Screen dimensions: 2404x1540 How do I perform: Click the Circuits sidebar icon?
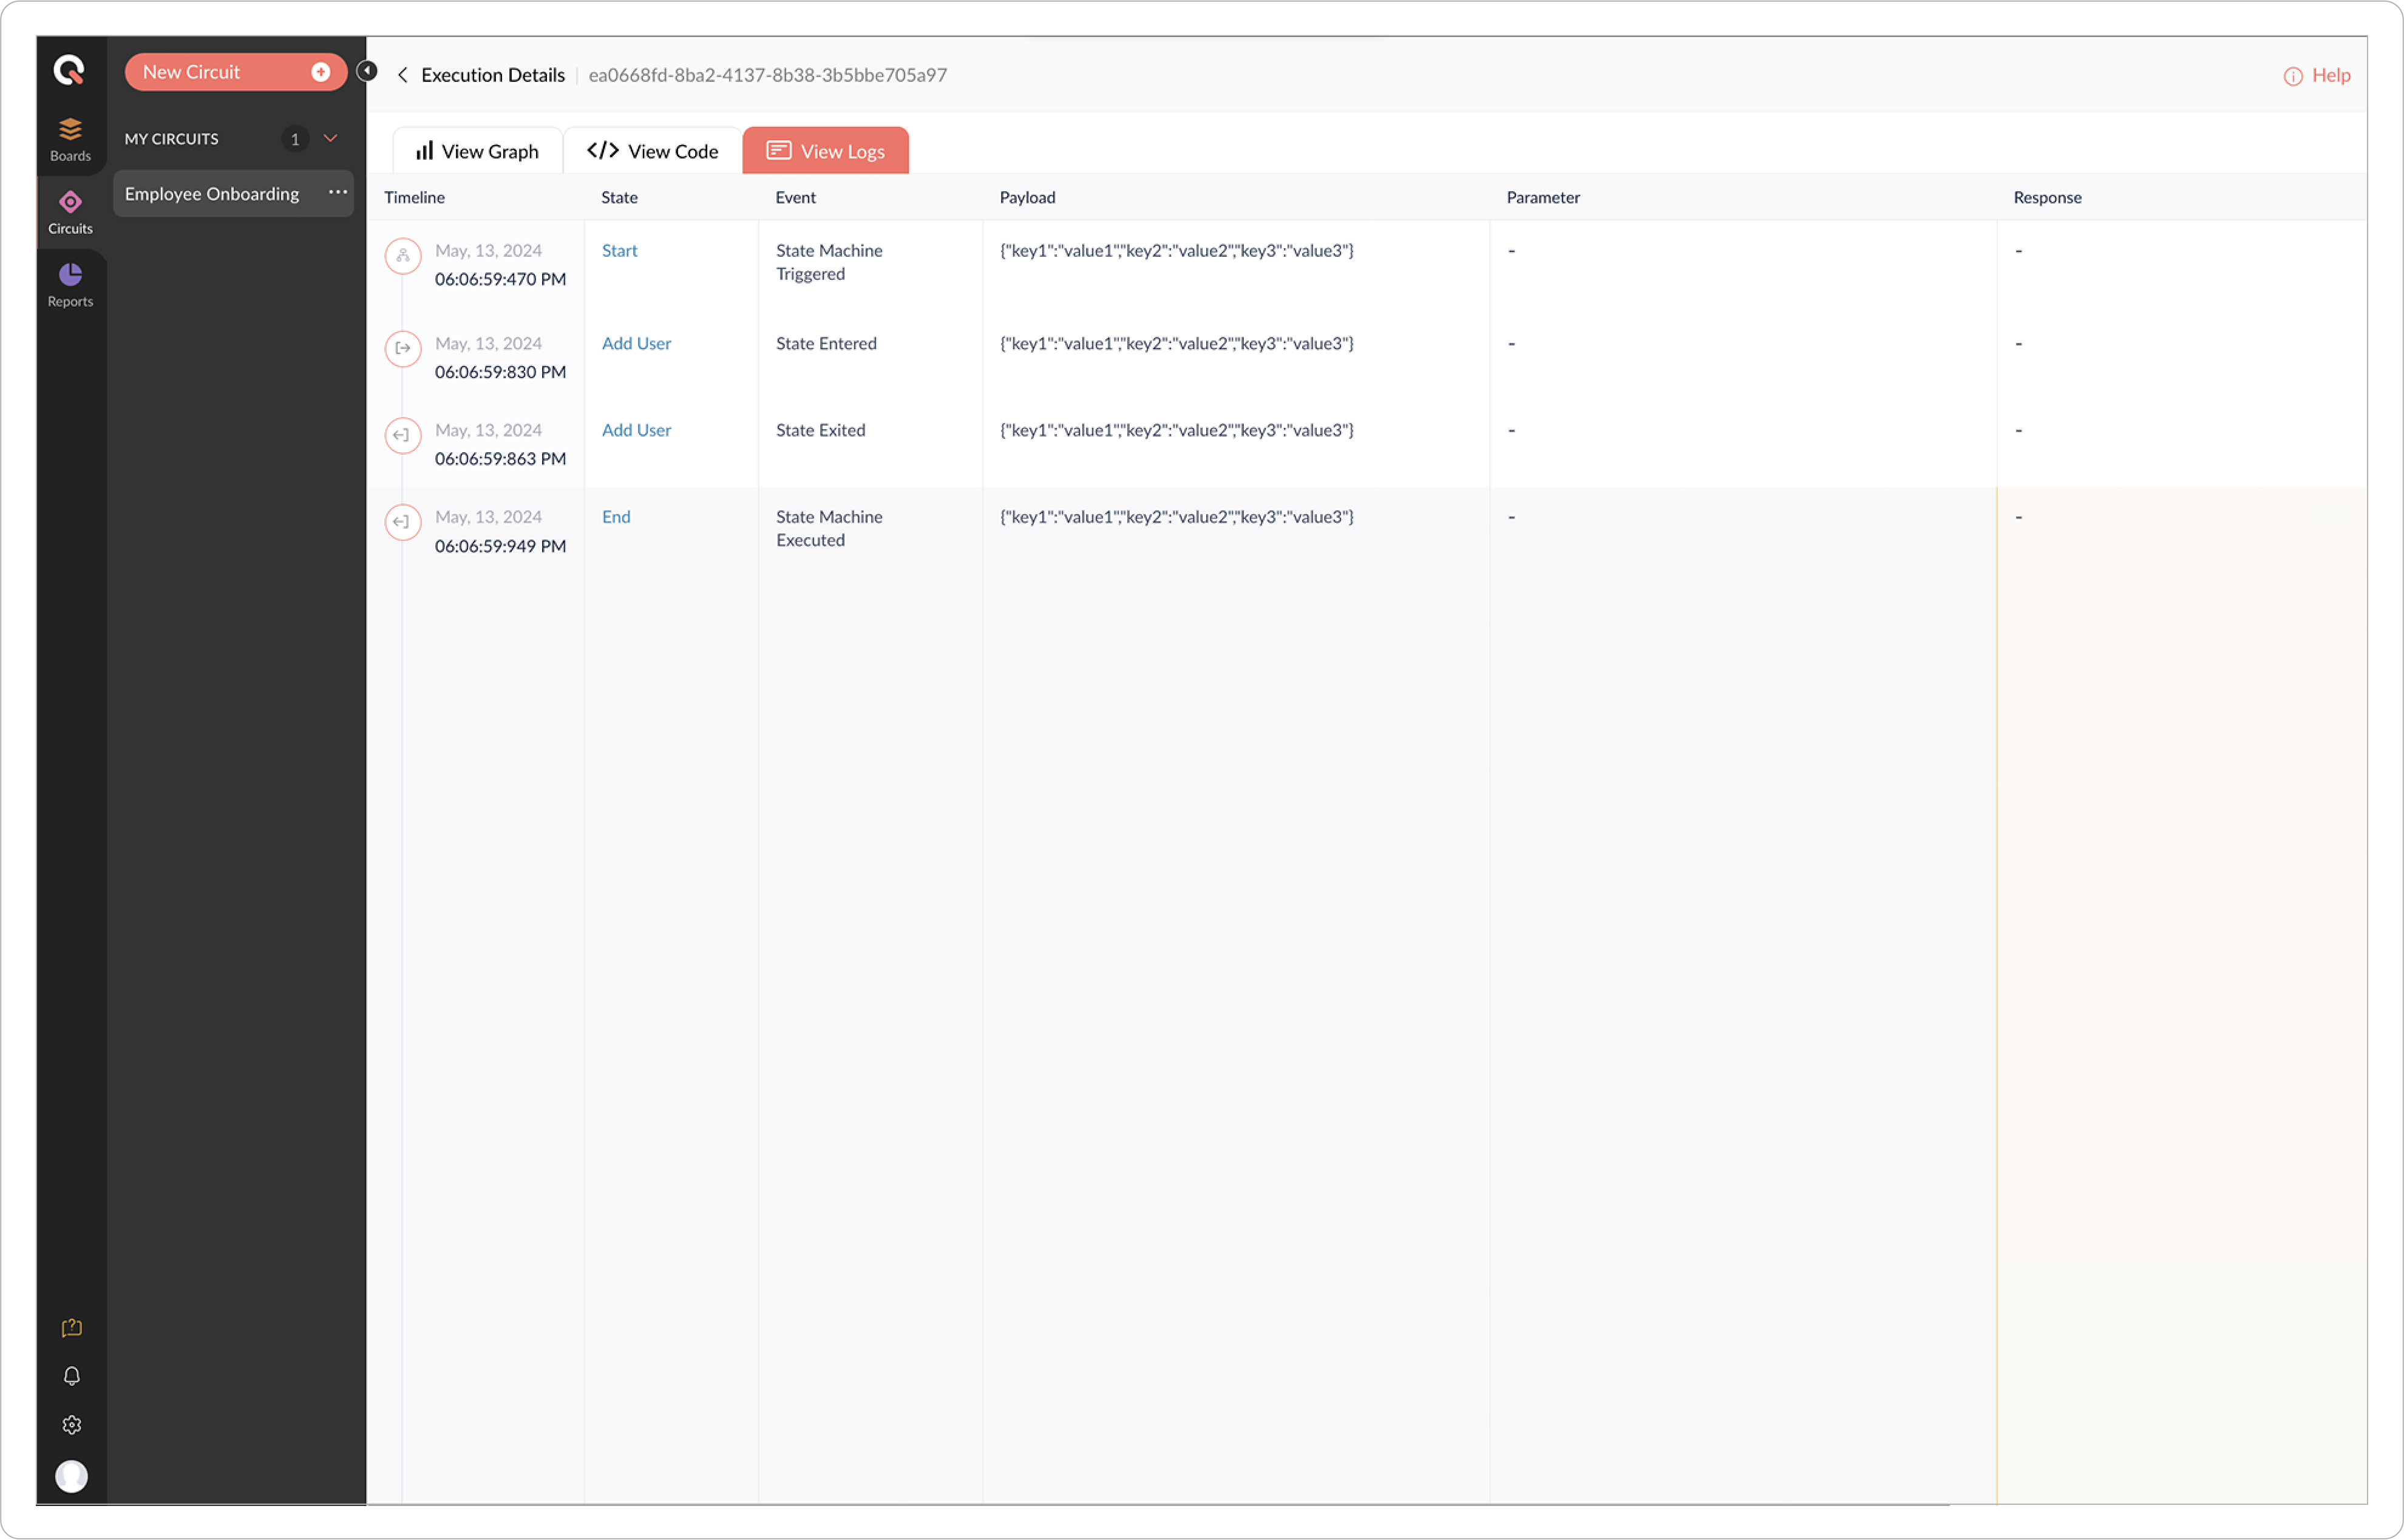(x=70, y=212)
